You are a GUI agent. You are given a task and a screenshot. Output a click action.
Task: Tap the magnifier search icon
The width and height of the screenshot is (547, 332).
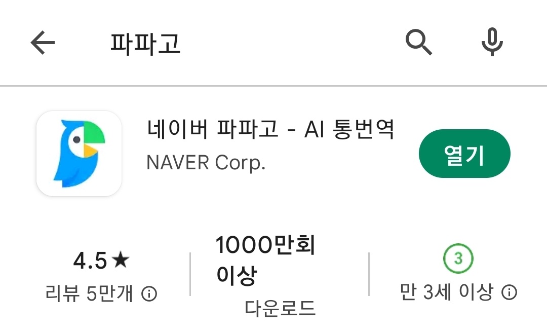pos(419,43)
